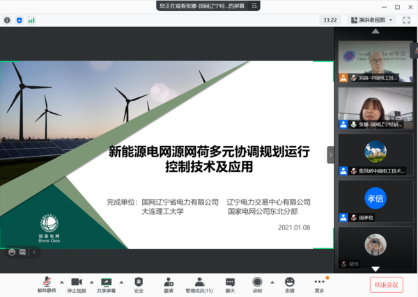
Task: Expand the video options arrow beside 停止视频
Action: pos(92,282)
